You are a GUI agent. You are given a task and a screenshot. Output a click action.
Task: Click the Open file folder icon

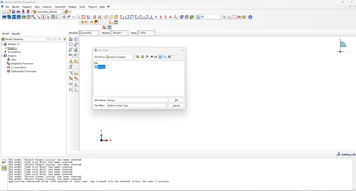click(x=9, y=12)
